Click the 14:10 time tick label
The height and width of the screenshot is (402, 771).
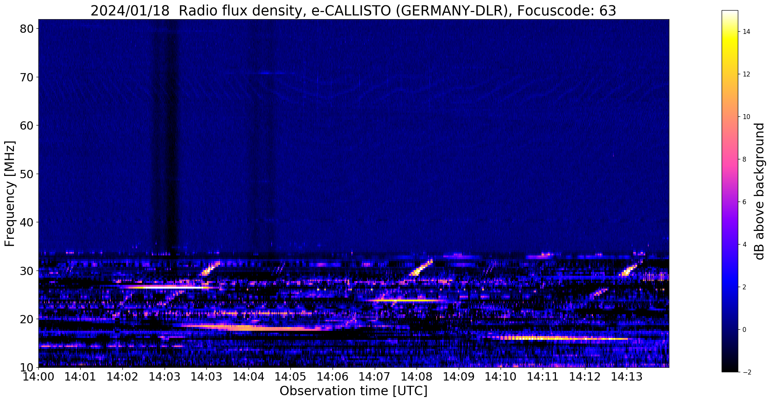pyautogui.click(x=500, y=377)
